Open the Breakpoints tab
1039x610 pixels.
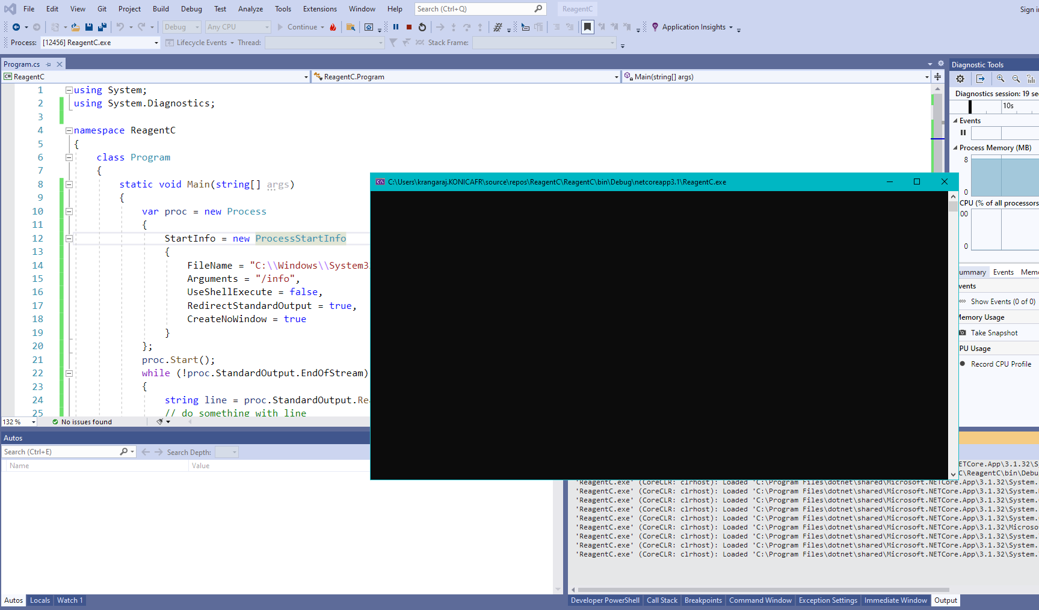point(703,600)
